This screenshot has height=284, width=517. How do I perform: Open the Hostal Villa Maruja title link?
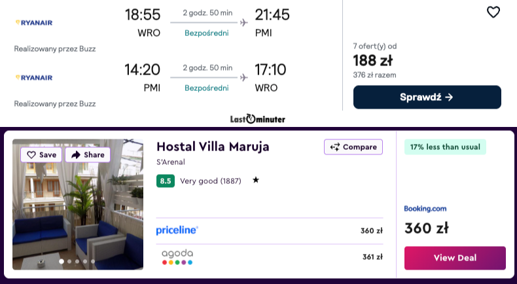point(213,147)
